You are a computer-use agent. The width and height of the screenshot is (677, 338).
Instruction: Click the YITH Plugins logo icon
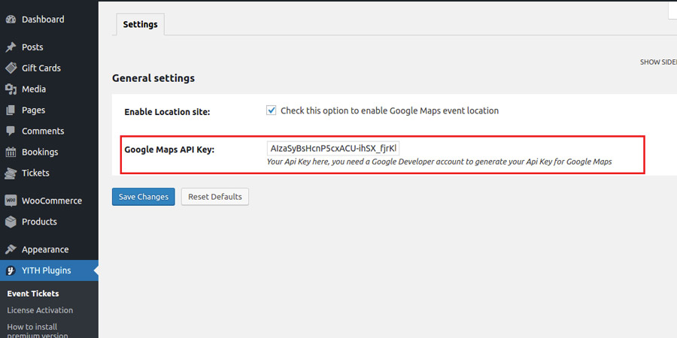point(11,270)
